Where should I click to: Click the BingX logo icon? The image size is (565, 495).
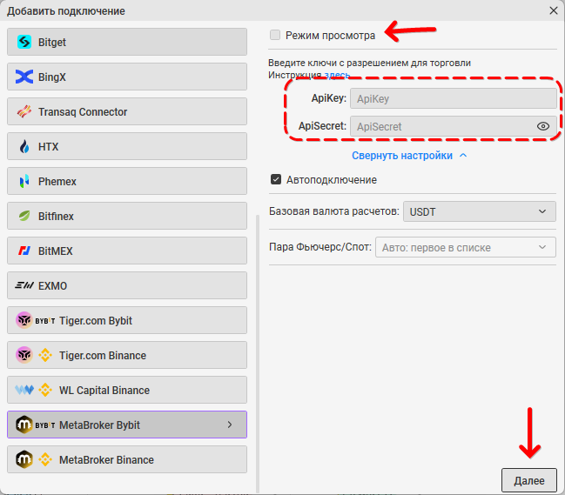[24, 77]
